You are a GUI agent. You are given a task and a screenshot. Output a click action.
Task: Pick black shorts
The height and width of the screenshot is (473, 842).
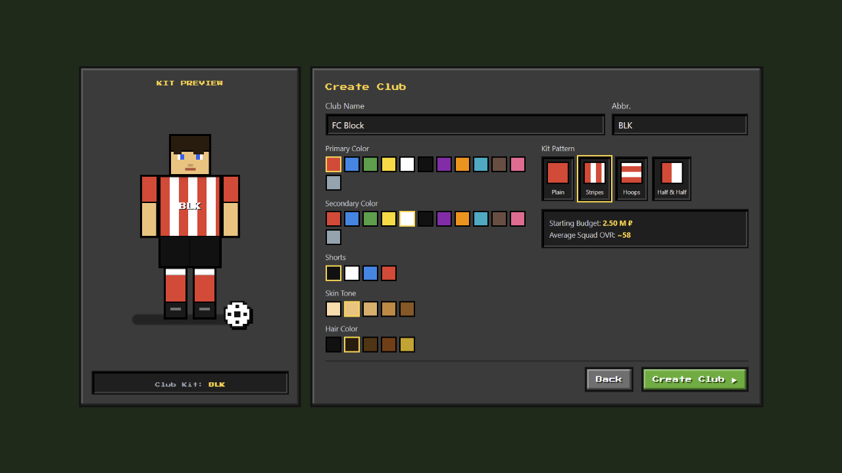click(x=334, y=273)
